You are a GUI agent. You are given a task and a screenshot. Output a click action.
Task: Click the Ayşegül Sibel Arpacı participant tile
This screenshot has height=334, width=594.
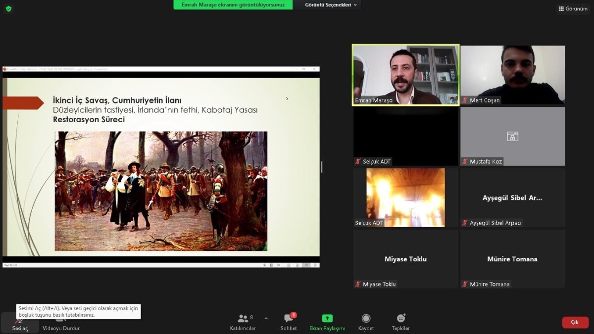coord(512,198)
